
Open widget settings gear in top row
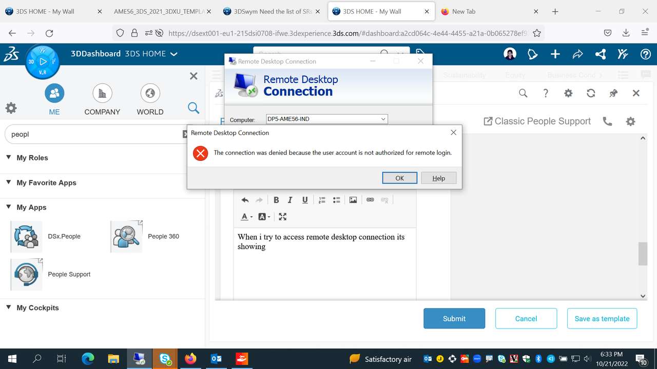tap(568, 93)
